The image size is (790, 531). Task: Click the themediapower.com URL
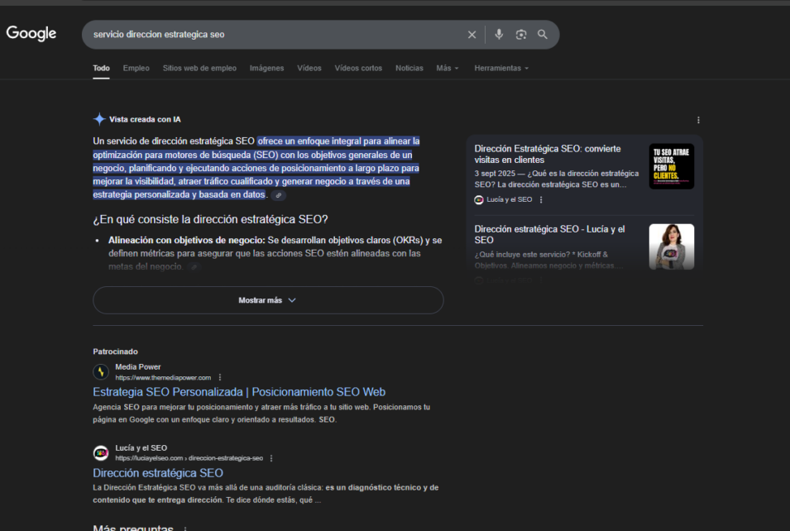point(163,378)
